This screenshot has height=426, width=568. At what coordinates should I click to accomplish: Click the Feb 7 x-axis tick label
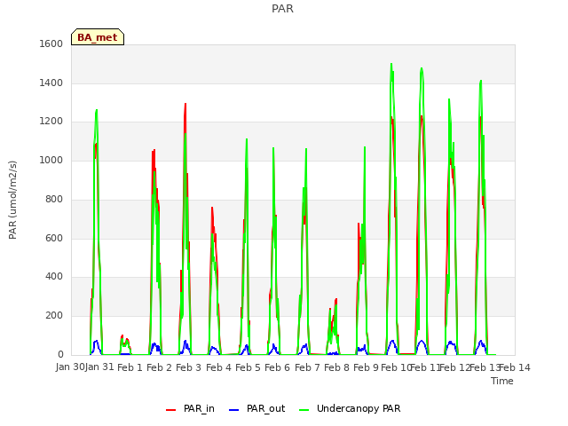307,367
